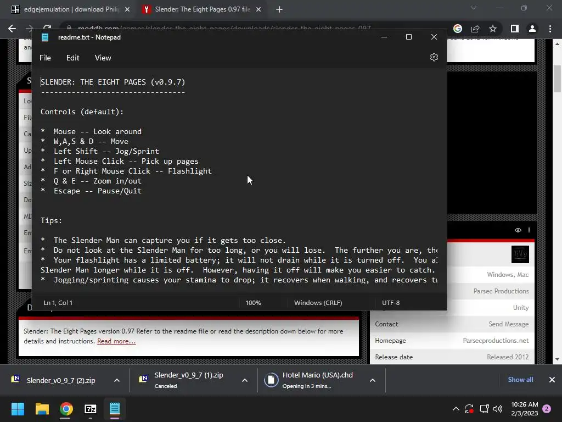Click the Unity engine link
562x422 pixels.
click(x=521, y=308)
